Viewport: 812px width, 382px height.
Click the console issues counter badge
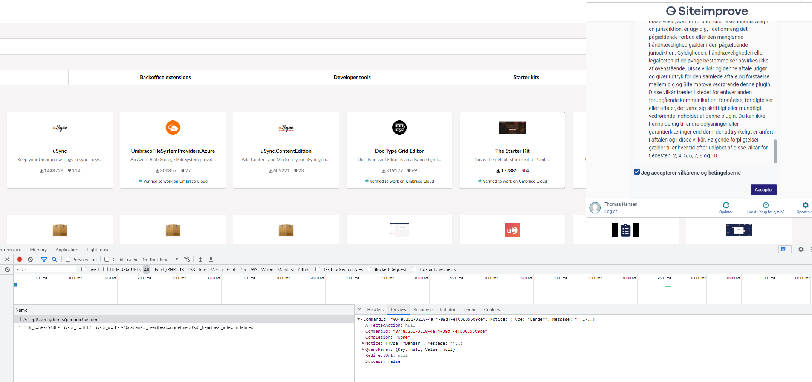coord(785,249)
